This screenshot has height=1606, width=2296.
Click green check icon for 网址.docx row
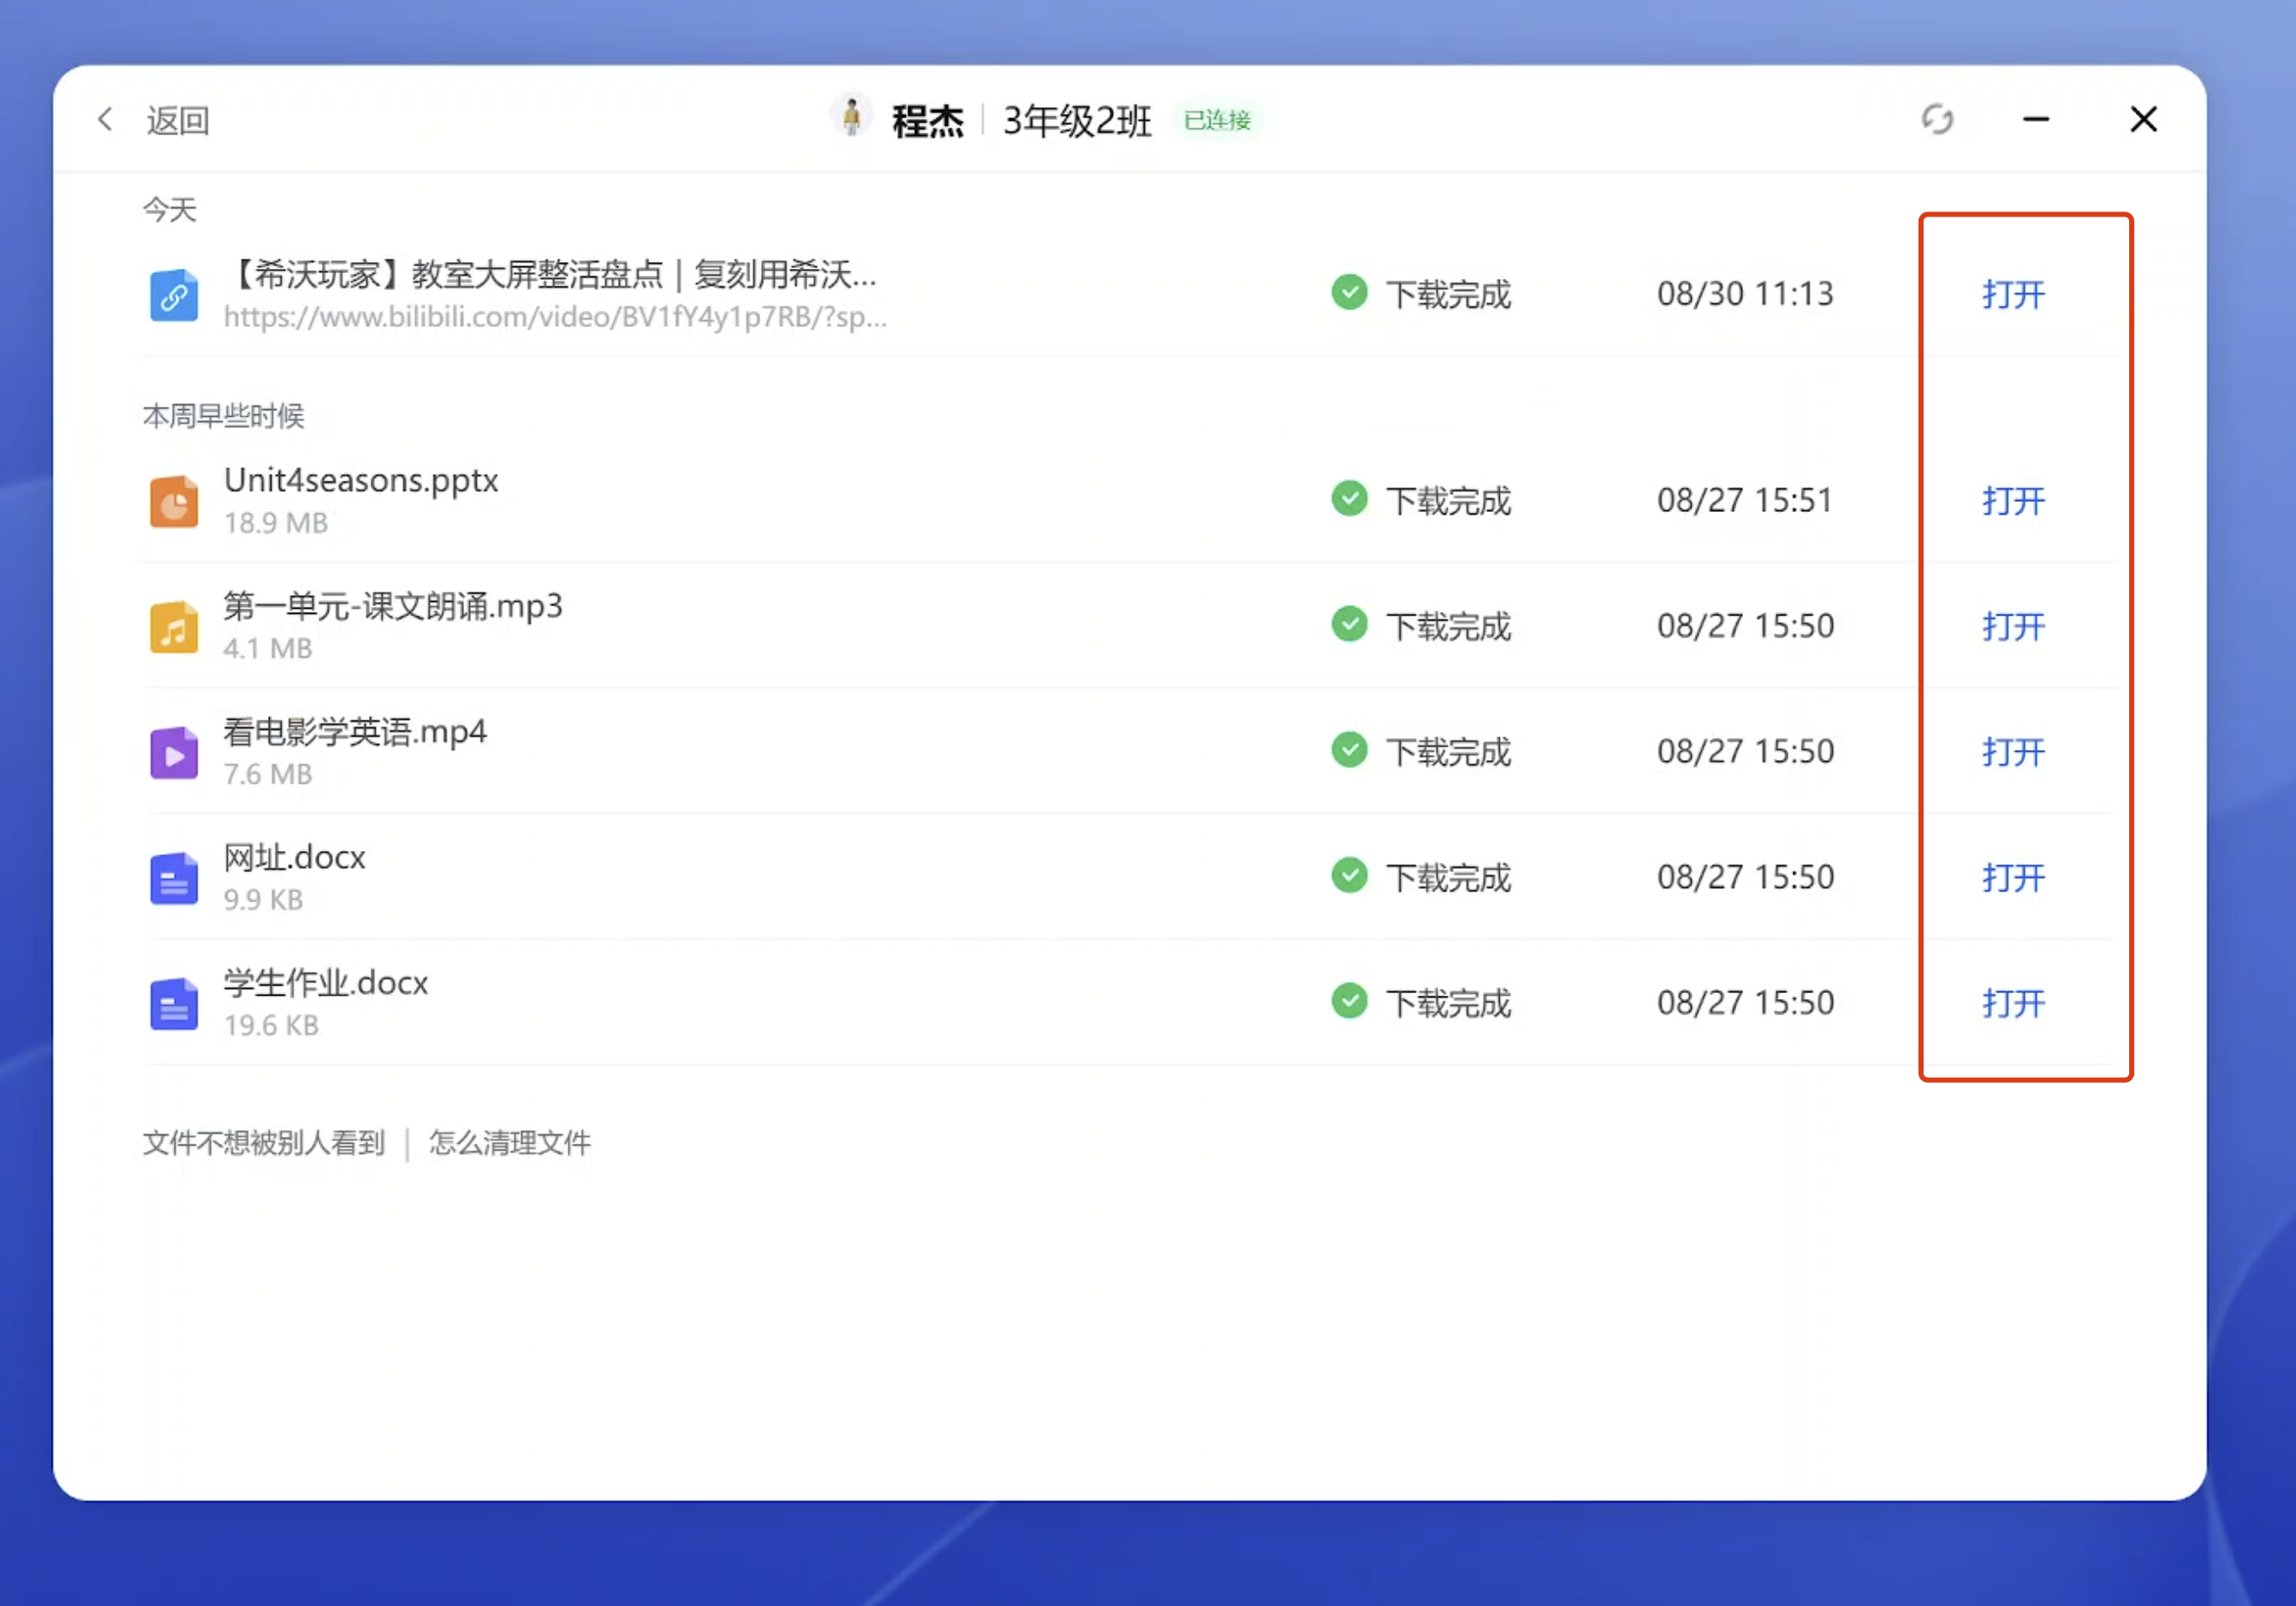(x=1349, y=875)
